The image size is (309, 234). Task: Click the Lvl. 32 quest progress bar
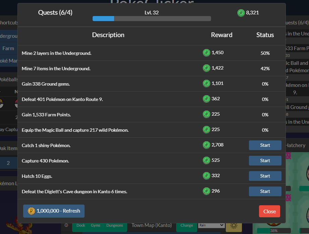click(152, 19)
